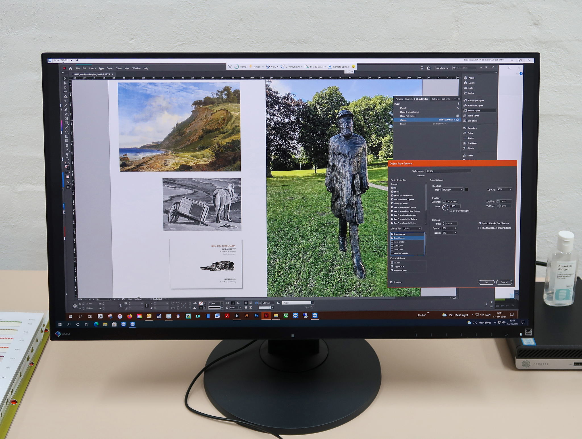Click the drop shadow color swatch
The width and height of the screenshot is (582, 439).
tap(466, 190)
